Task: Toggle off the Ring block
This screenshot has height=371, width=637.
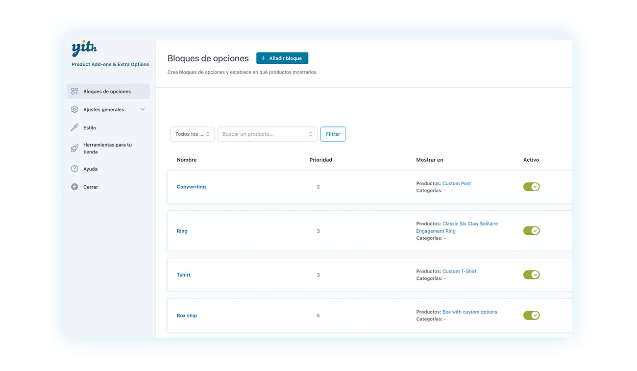Action: click(x=531, y=231)
